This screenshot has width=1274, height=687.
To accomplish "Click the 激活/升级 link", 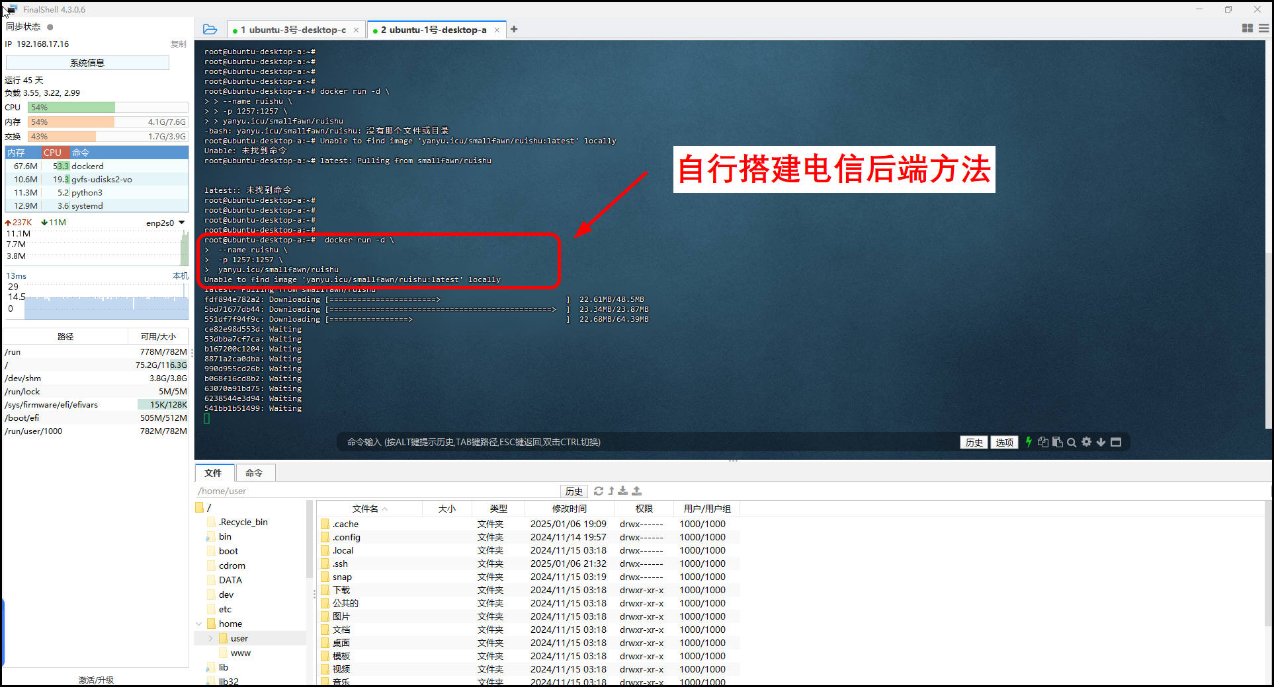I will pyautogui.click(x=96, y=680).
